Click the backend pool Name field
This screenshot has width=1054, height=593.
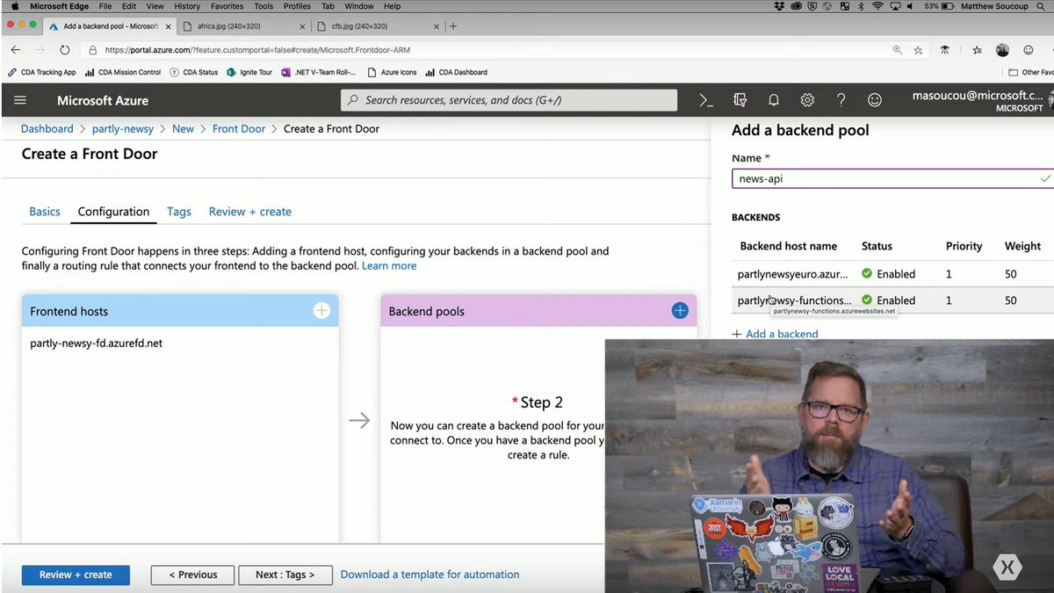[892, 178]
